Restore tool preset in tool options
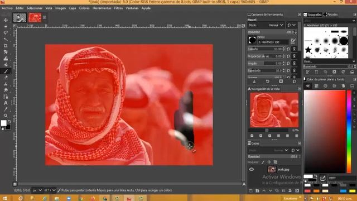The image size is (357, 201). tap(268, 82)
